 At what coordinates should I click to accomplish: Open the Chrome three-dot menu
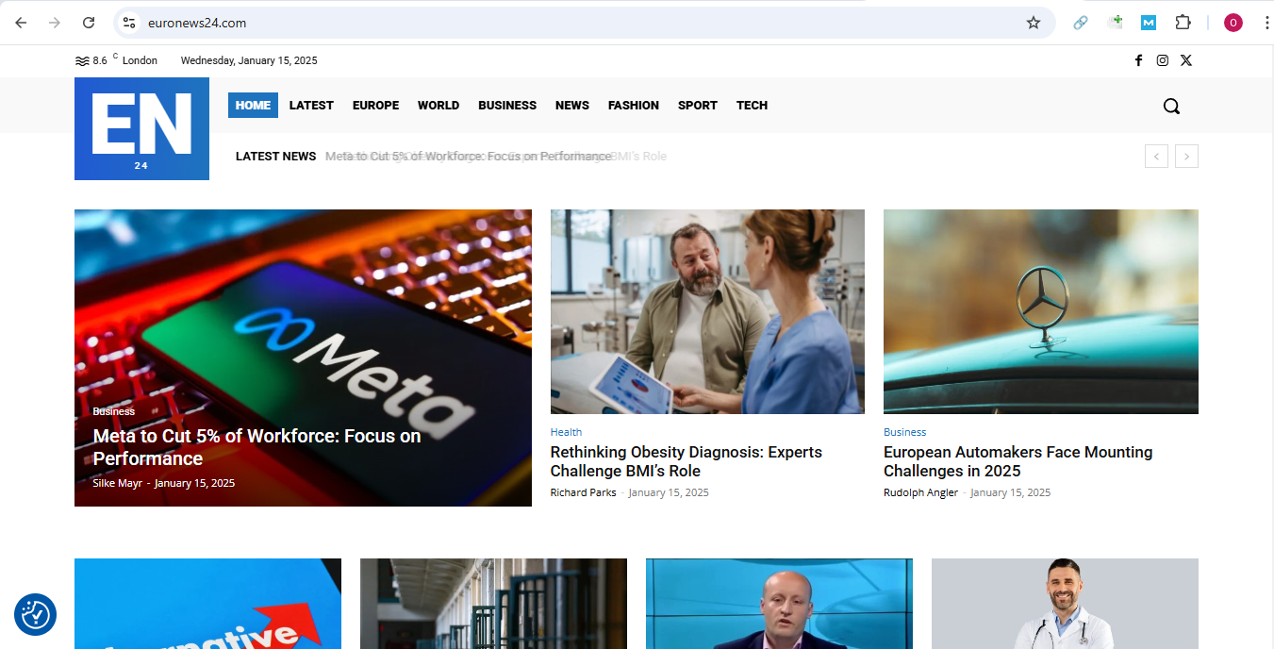(x=1266, y=23)
